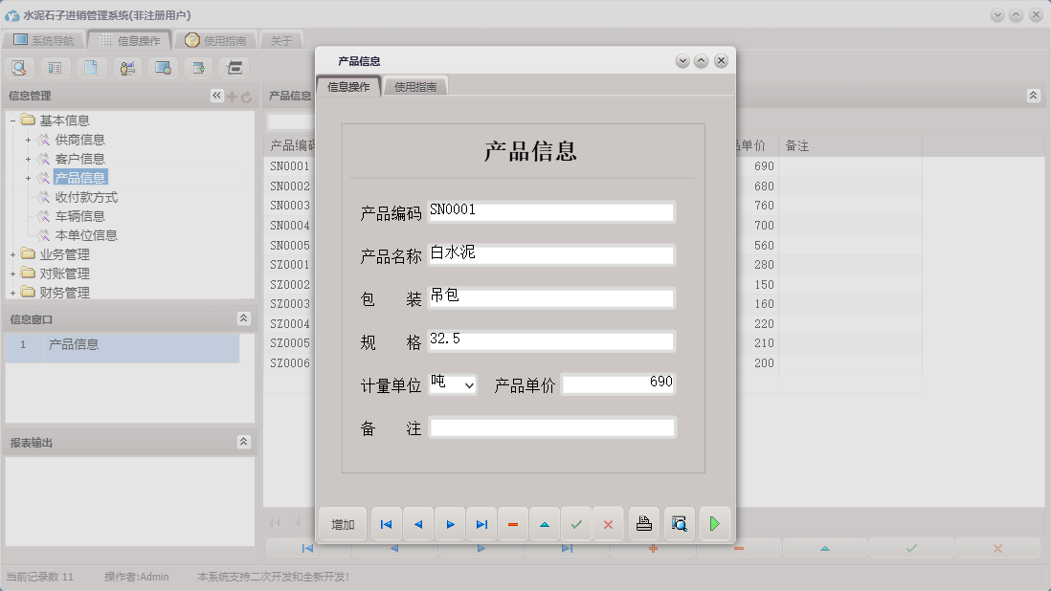
Task: Open the 计量单位 unit dropdown
Action: tap(467, 384)
